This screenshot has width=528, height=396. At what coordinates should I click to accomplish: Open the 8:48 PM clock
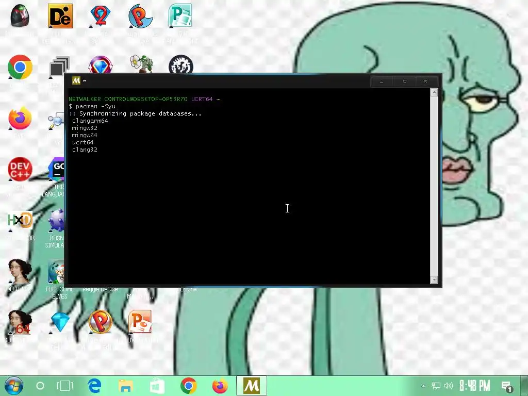pyautogui.click(x=474, y=386)
